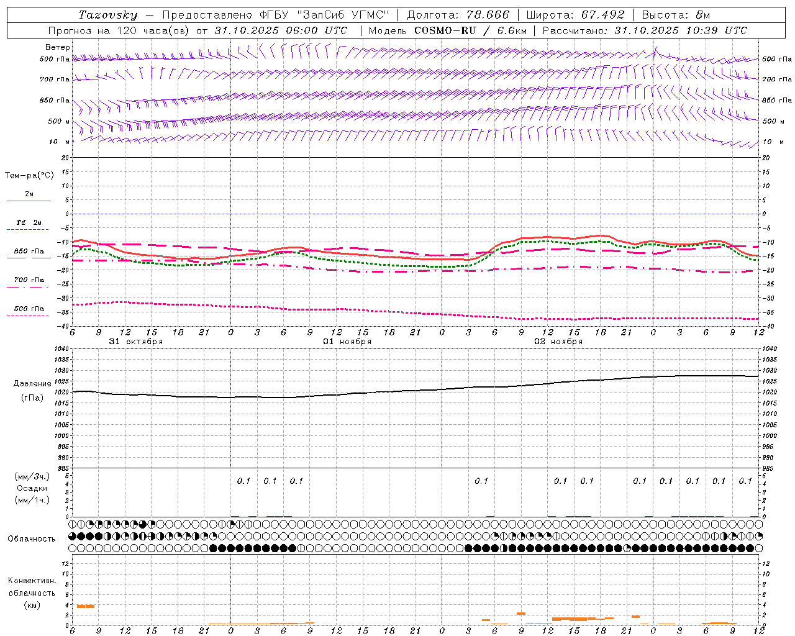Screen dimensions: 795x636
Task: Click the '500 гПа' entry in temperature legend
Action: pos(29,309)
